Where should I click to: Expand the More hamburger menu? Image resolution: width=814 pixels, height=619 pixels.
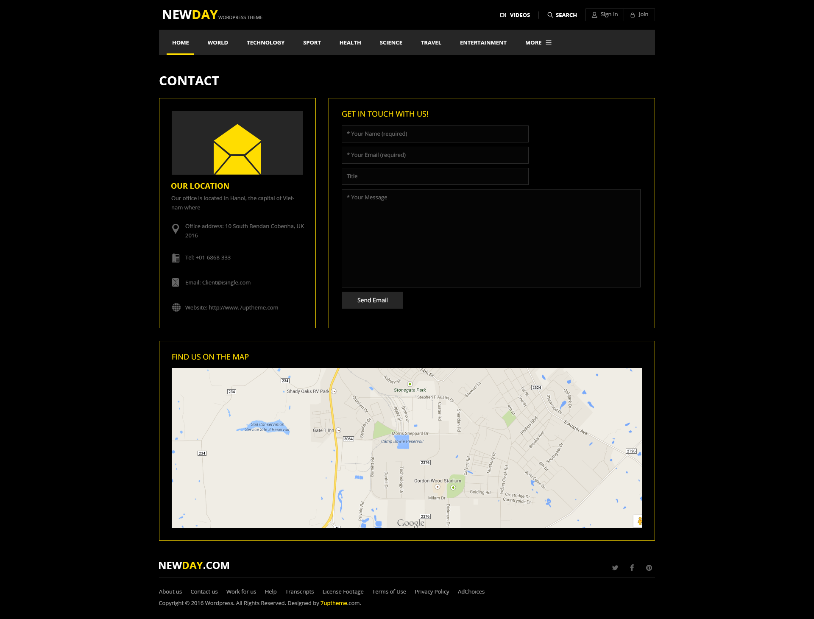538,42
